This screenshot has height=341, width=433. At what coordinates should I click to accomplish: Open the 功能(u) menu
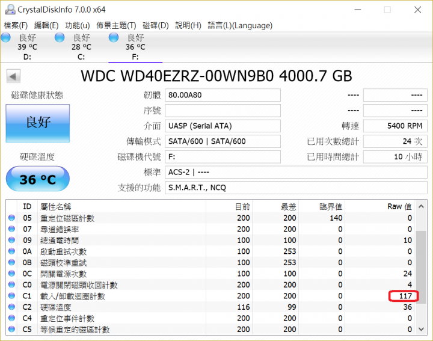78,25
